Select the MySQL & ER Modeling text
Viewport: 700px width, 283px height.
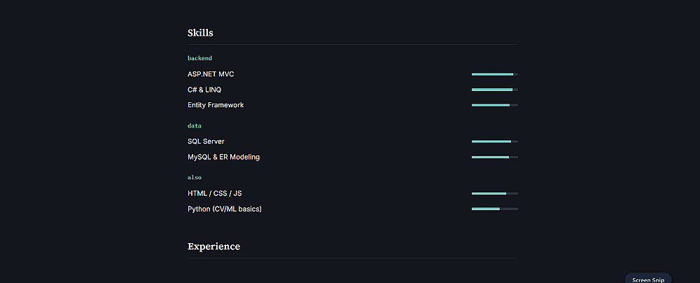(224, 157)
